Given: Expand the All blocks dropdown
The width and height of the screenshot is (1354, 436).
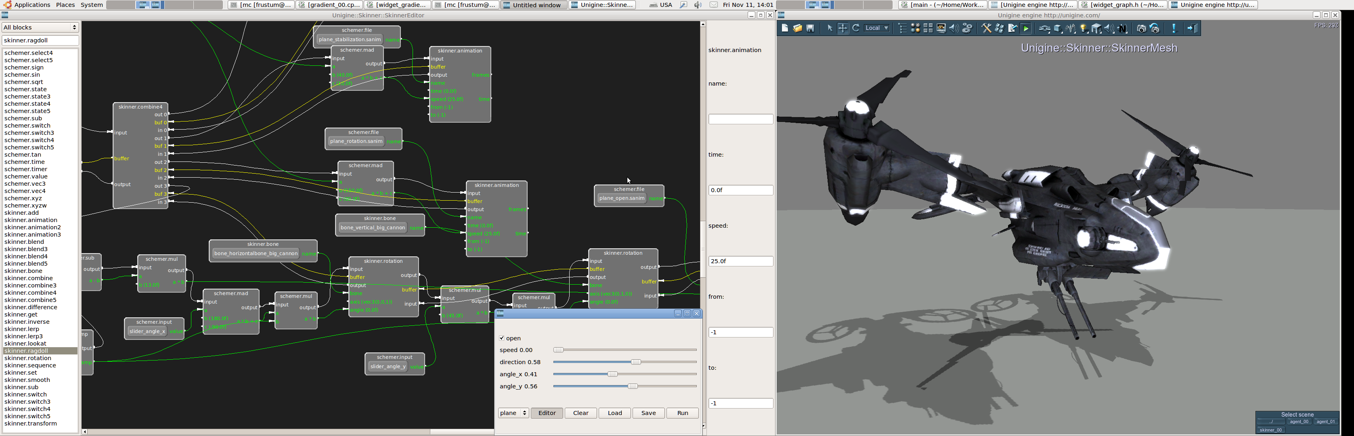Looking at the screenshot, I should (x=40, y=27).
